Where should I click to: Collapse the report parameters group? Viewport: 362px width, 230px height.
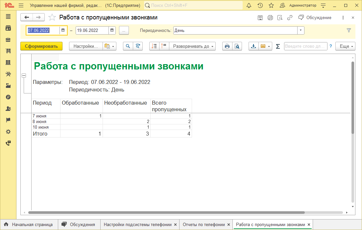click(x=24, y=76)
